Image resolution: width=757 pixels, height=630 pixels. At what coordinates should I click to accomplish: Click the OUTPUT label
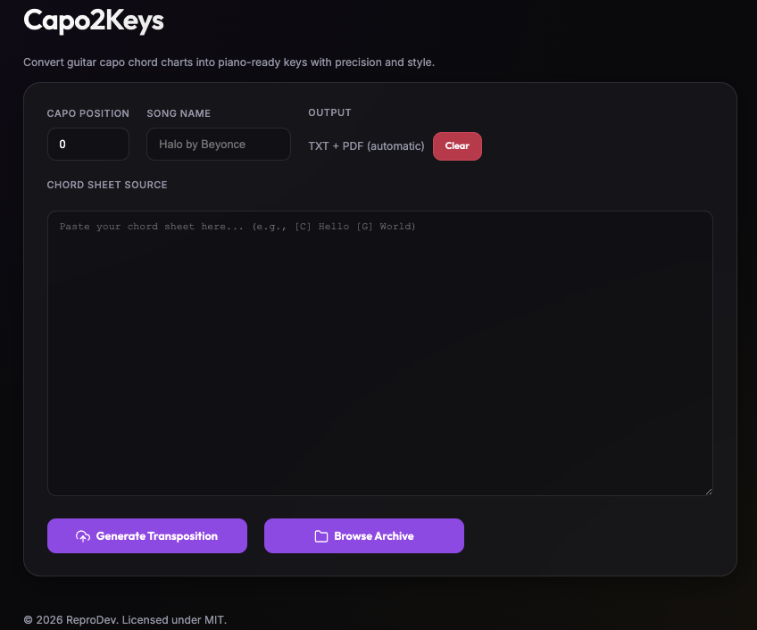point(329,112)
